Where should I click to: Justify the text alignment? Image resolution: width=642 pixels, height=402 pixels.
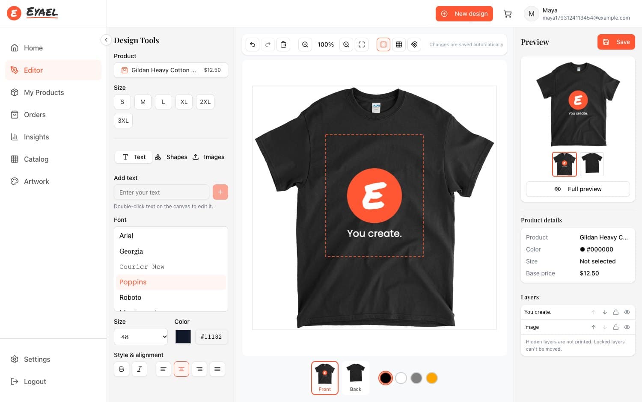[x=217, y=369]
